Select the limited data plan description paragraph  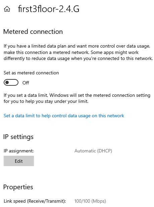pyautogui.click(x=78, y=52)
